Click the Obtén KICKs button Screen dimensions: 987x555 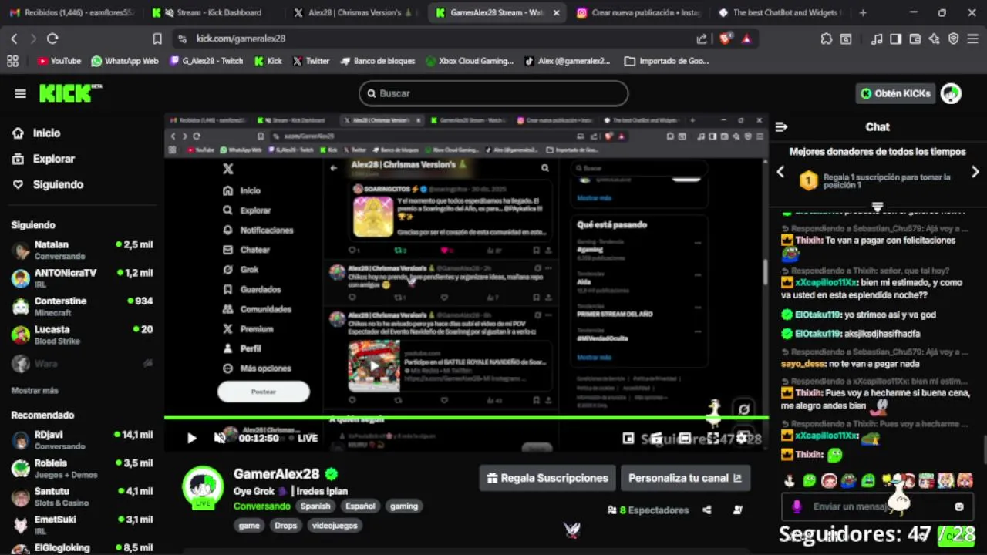click(895, 93)
